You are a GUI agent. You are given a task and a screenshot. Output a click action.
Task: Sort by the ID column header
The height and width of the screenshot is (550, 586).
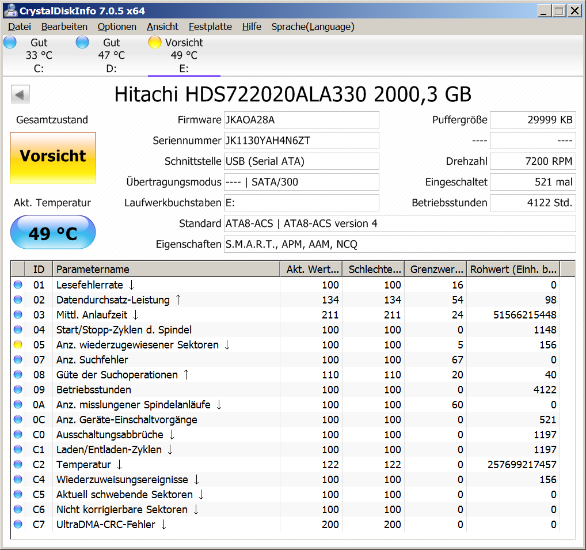click(39, 269)
